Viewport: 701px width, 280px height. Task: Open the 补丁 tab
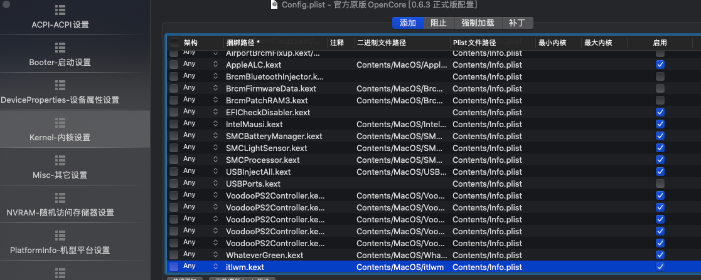point(517,23)
